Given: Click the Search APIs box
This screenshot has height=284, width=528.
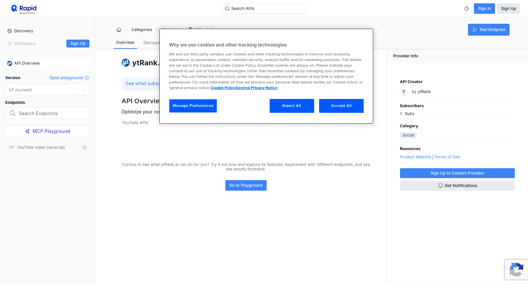Looking at the screenshot, I should (264, 9).
